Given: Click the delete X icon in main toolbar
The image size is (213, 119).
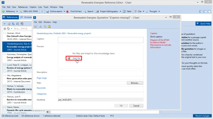Looking at the screenshot, I should pyautogui.click(x=42, y=11).
